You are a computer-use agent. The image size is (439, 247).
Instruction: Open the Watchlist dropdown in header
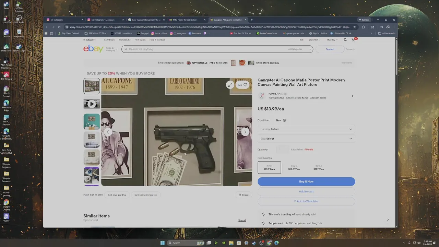point(315,40)
